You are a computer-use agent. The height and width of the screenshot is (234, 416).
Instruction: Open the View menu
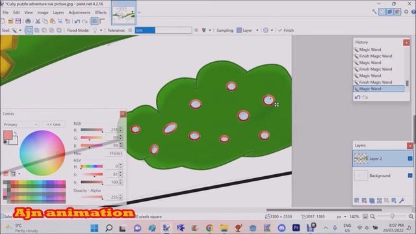[x=29, y=12]
